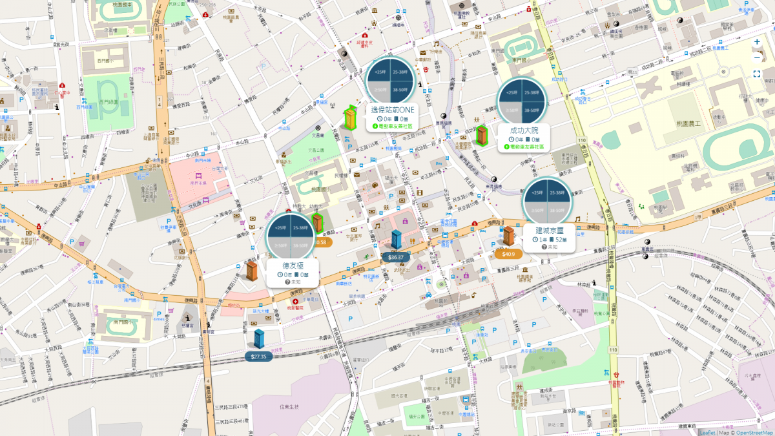775x436 pixels.
Task: Zoom in on the map
Action: pos(757,42)
